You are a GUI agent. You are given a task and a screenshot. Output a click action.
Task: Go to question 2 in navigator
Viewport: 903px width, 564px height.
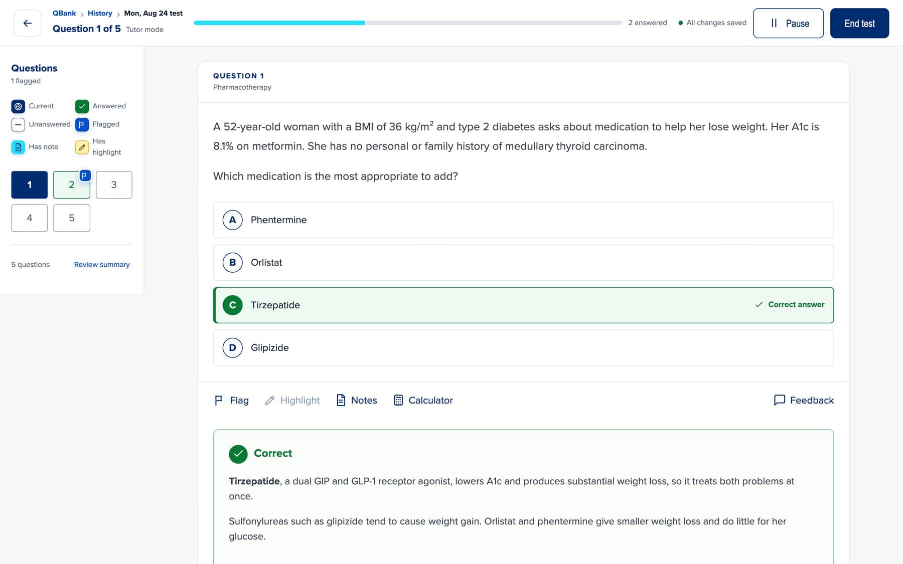72,185
